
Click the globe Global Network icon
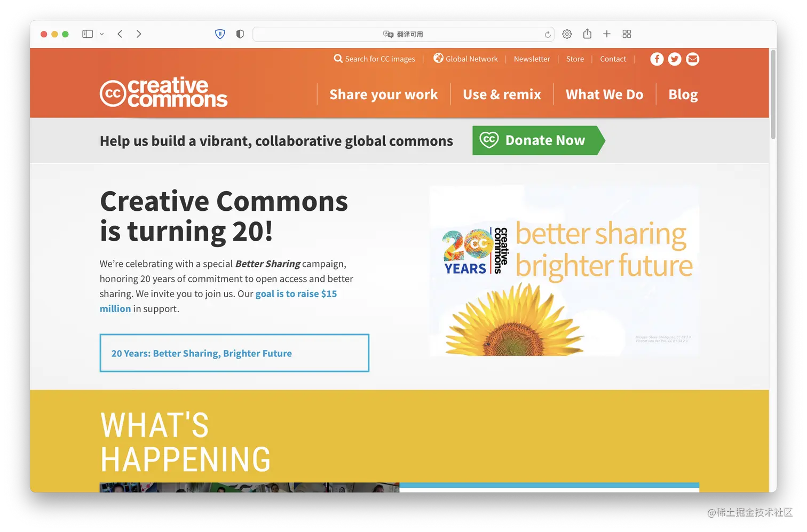[x=438, y=58]
